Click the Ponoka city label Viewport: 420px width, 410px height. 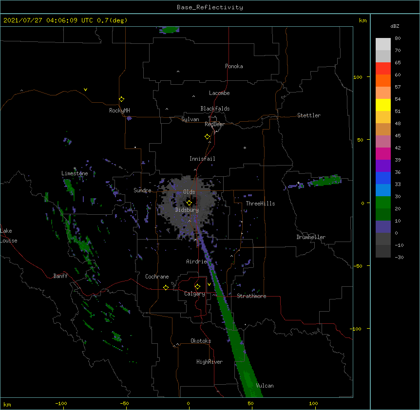[x=234, y=66]
